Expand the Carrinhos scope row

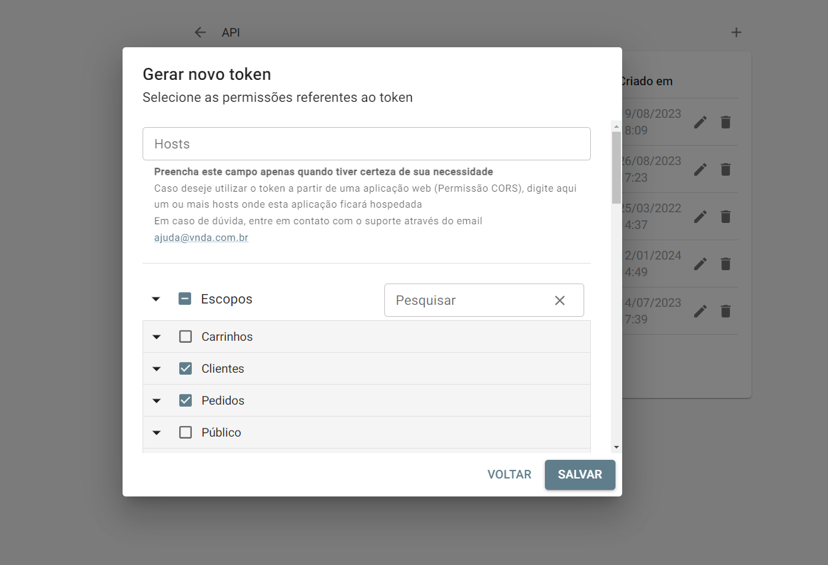point(157,337)
